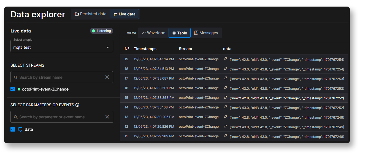
Task: Expand data cell in row 16
Action: coord(225,88)
